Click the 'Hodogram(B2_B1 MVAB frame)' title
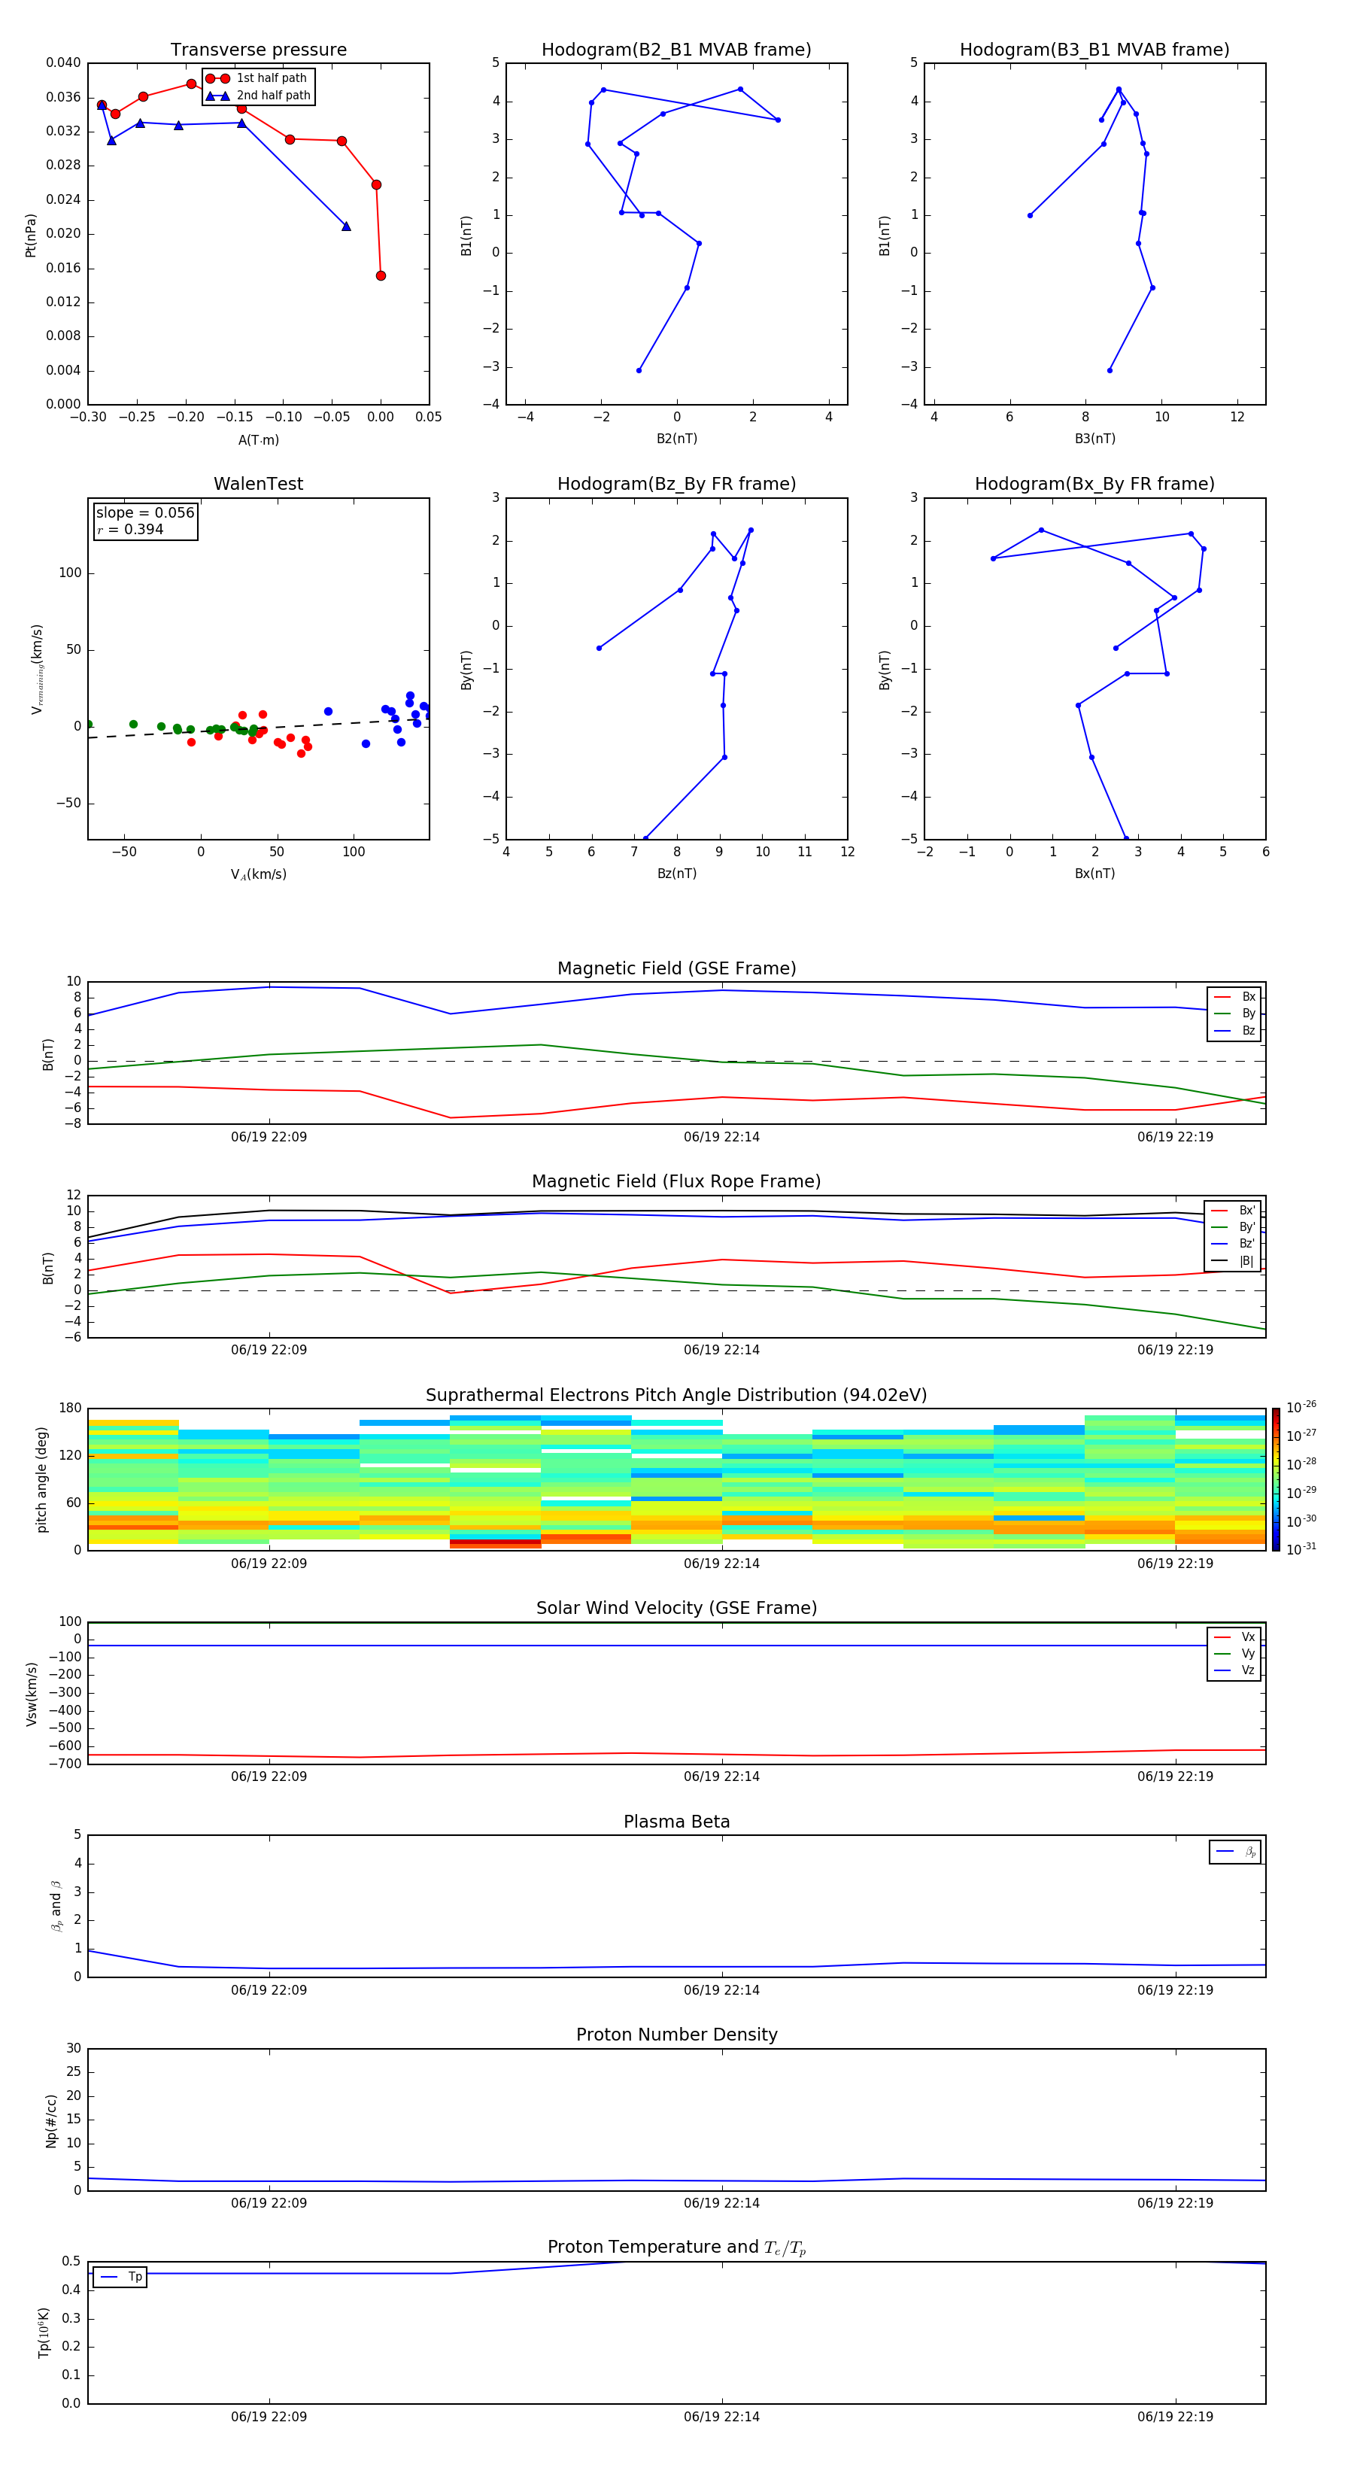Screen dimensions: 1354x2483 coord(676,49)
